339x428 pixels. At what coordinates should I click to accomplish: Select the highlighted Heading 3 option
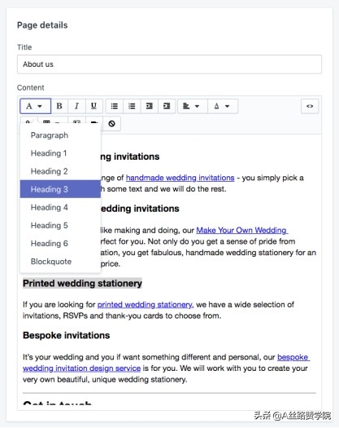tap(60, 189)
